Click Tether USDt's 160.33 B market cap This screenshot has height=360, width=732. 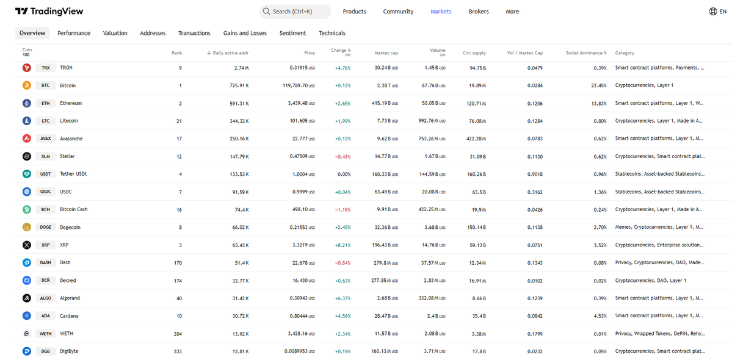[385, 175]
